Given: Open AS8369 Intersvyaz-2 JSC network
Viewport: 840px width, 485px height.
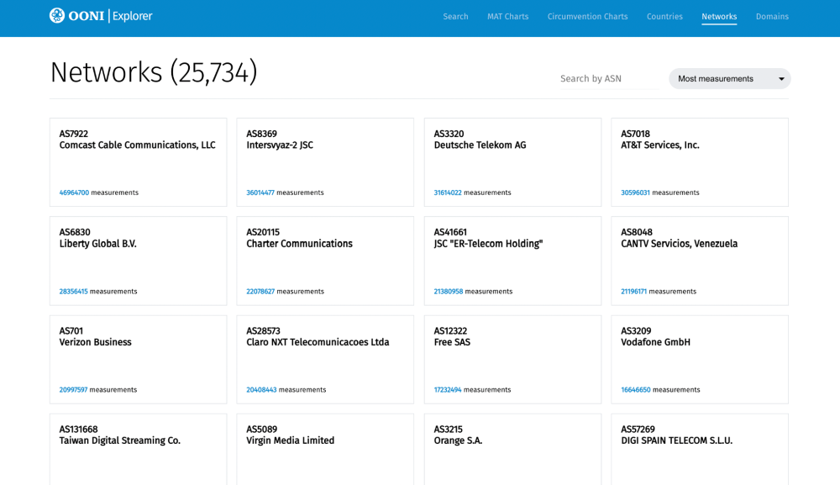Looking at the screenshot, I should coord(325,162).
